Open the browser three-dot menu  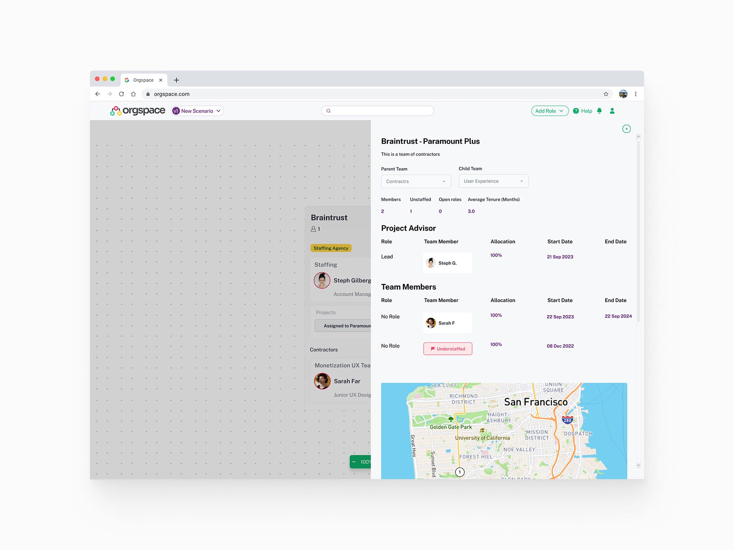[x=636, y=94]
